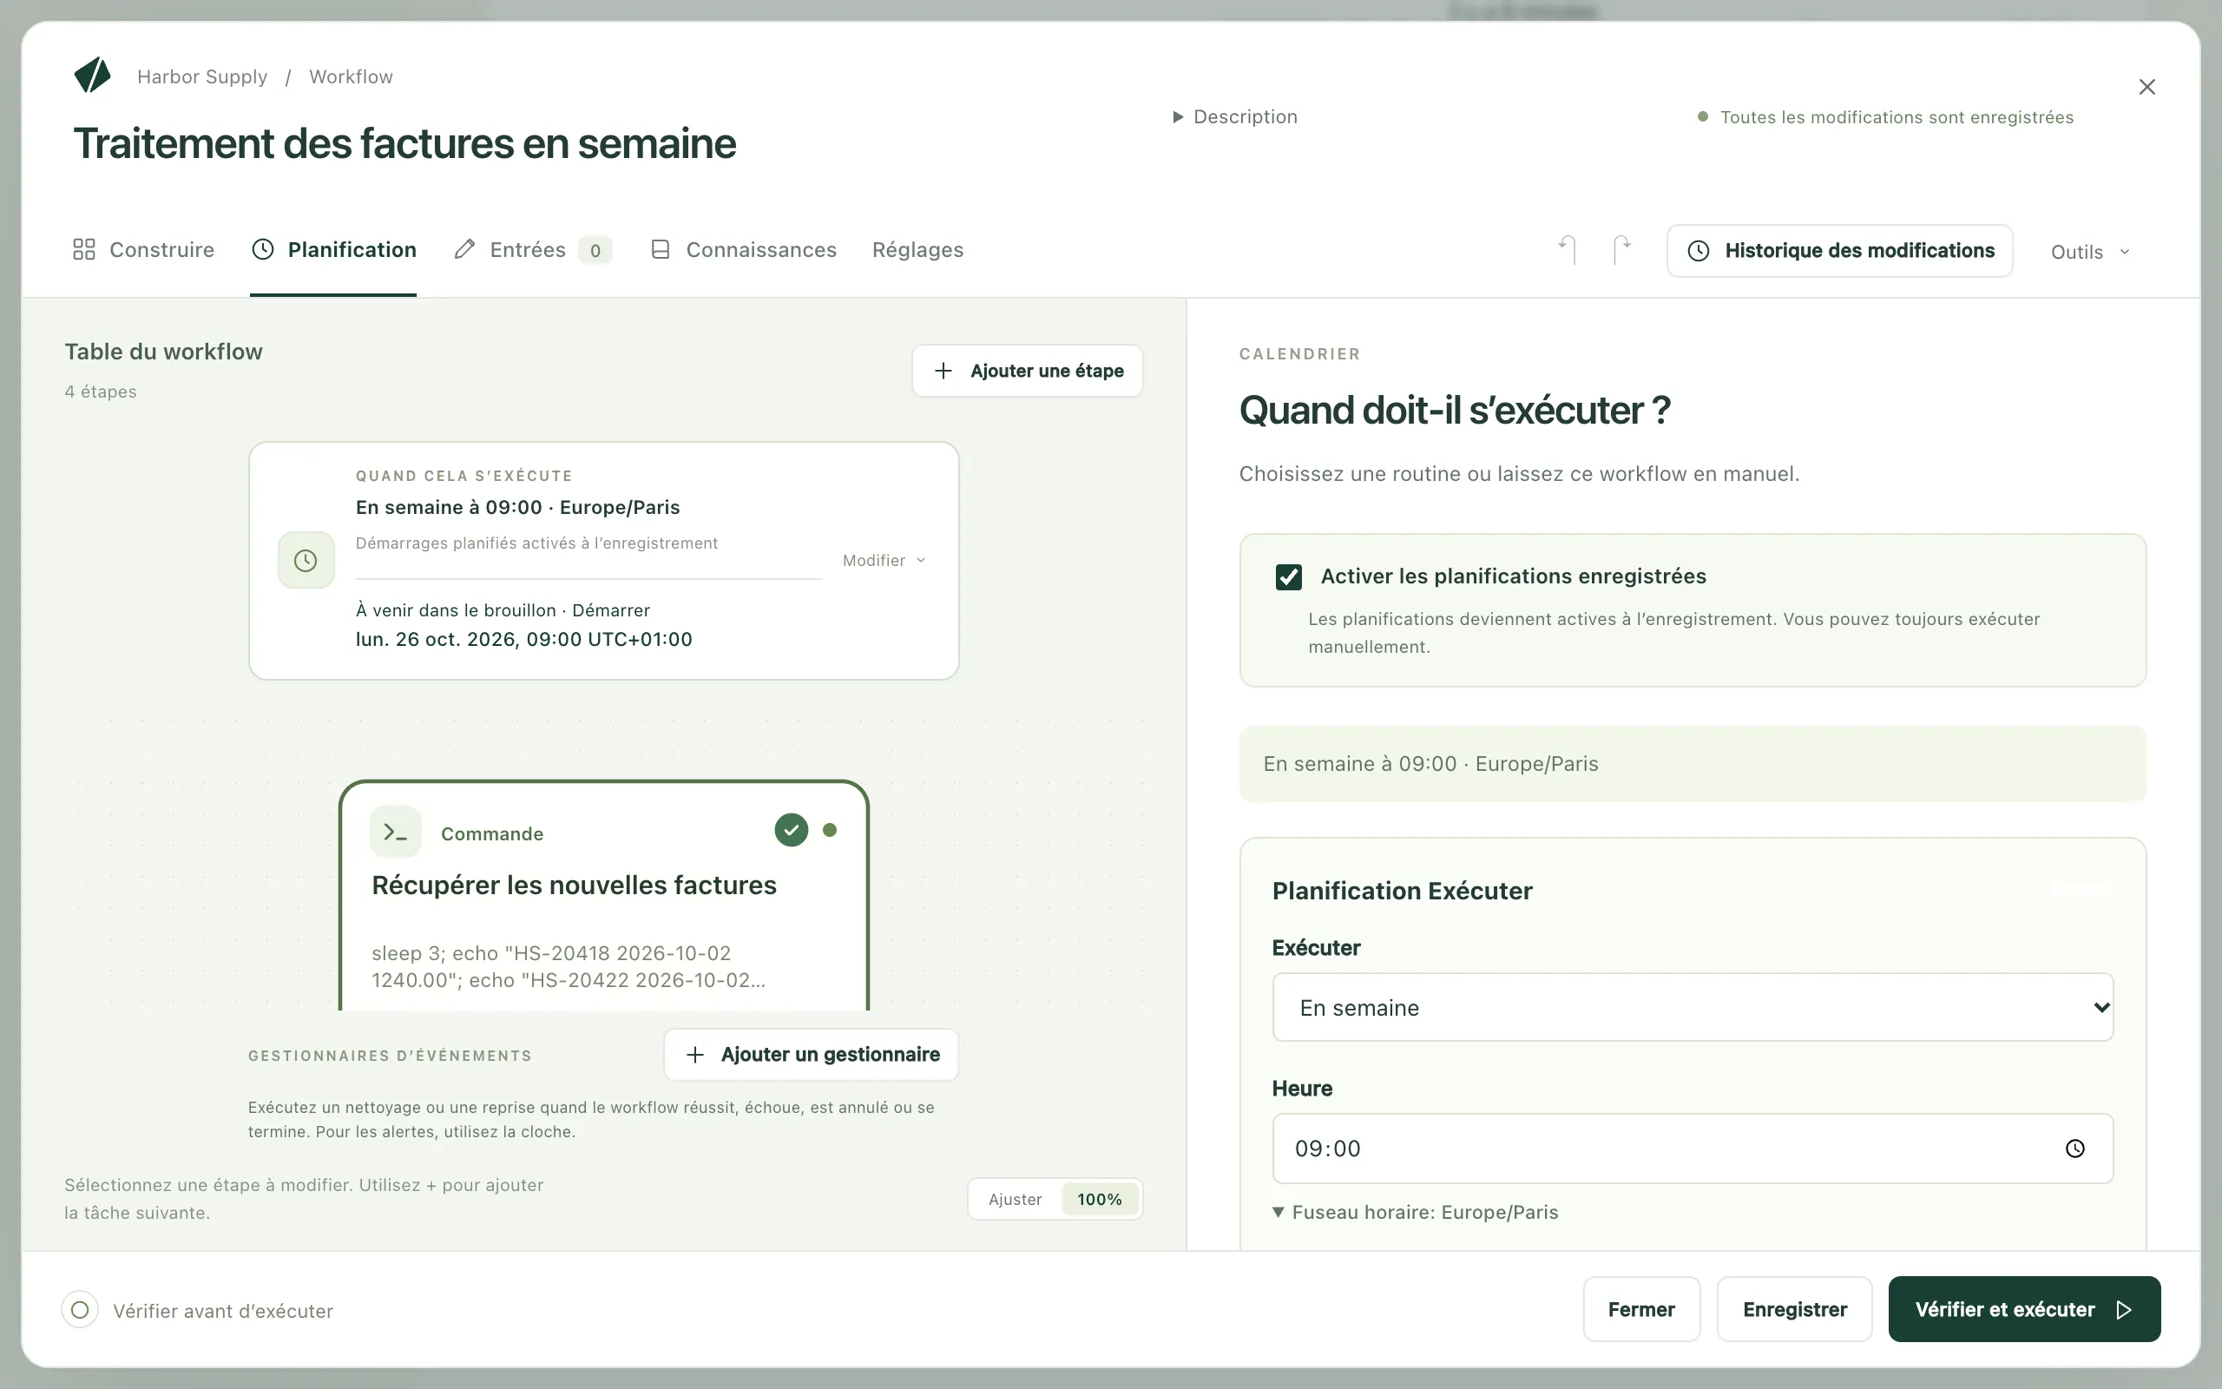Open the Connaissances tab
The height and width of the screenshot is (1389, 2222).
744,250
